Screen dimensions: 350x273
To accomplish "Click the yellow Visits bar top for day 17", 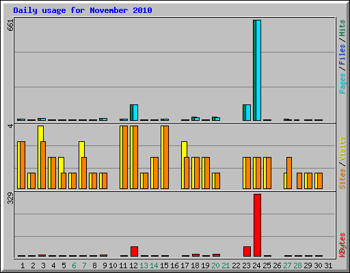I will click(184, 149).
